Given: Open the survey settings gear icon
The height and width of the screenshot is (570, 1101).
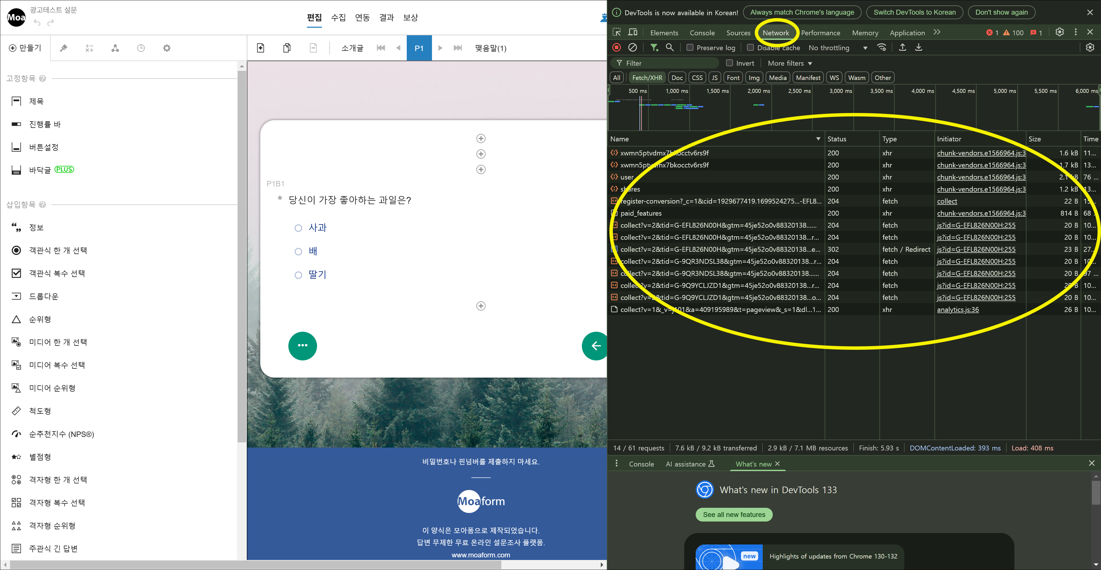Looking at the screenshot, I should [x=167, y=48].
